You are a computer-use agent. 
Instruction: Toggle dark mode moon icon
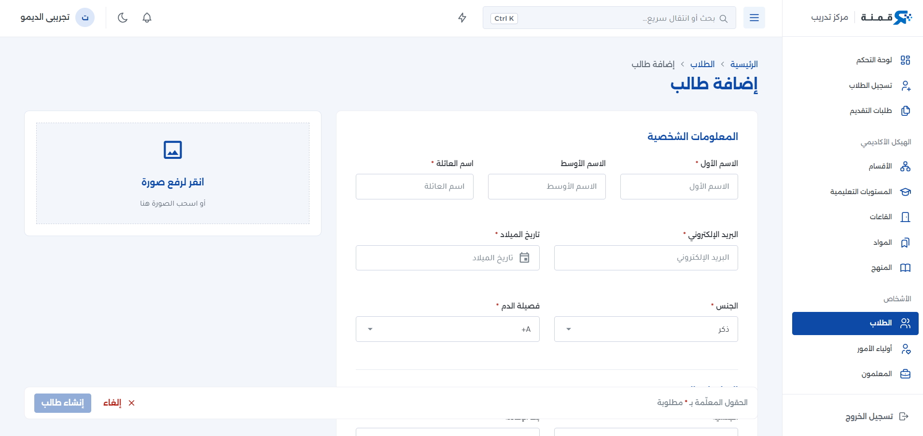123,18
